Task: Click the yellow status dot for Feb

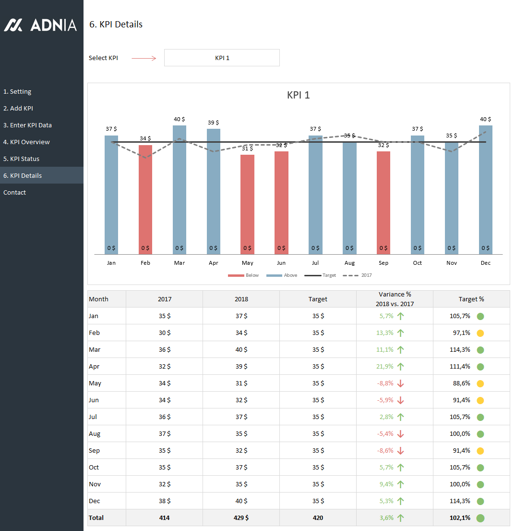Action: pos(480,333)
